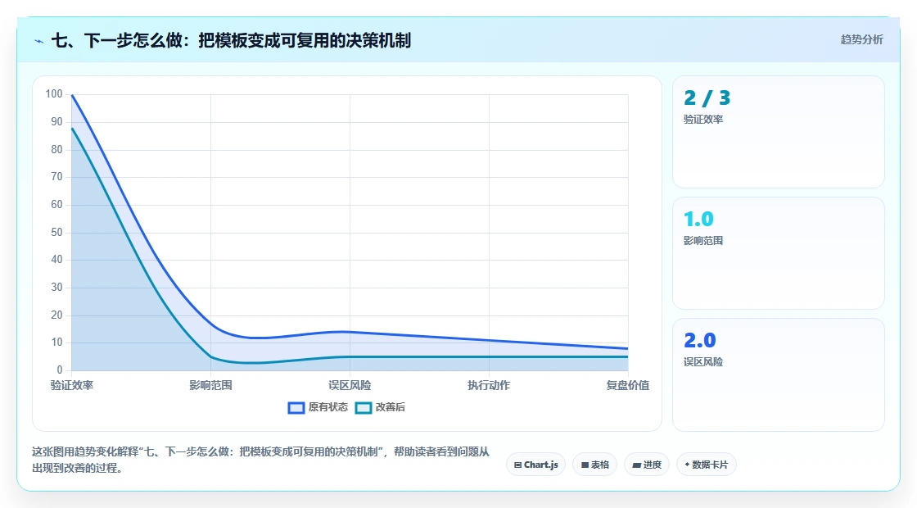Click the 改善后 legend label
Viewport: 917px width, 508px height.
[390, 407]
